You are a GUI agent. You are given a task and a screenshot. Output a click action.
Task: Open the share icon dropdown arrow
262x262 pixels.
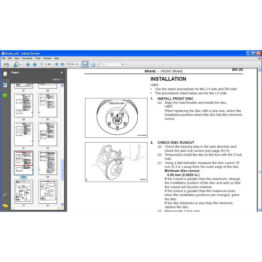click(x=20, y=64)
